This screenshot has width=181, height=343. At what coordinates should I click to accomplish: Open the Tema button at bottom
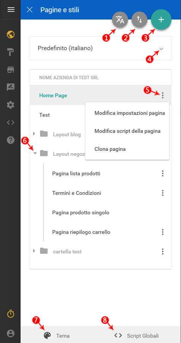57,336
